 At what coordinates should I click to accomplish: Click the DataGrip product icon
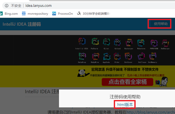click(x=82, y=56)
